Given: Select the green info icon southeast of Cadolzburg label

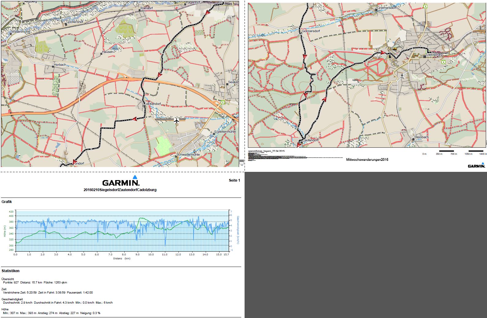Looking at the screenshot, I should coord(443,62).
